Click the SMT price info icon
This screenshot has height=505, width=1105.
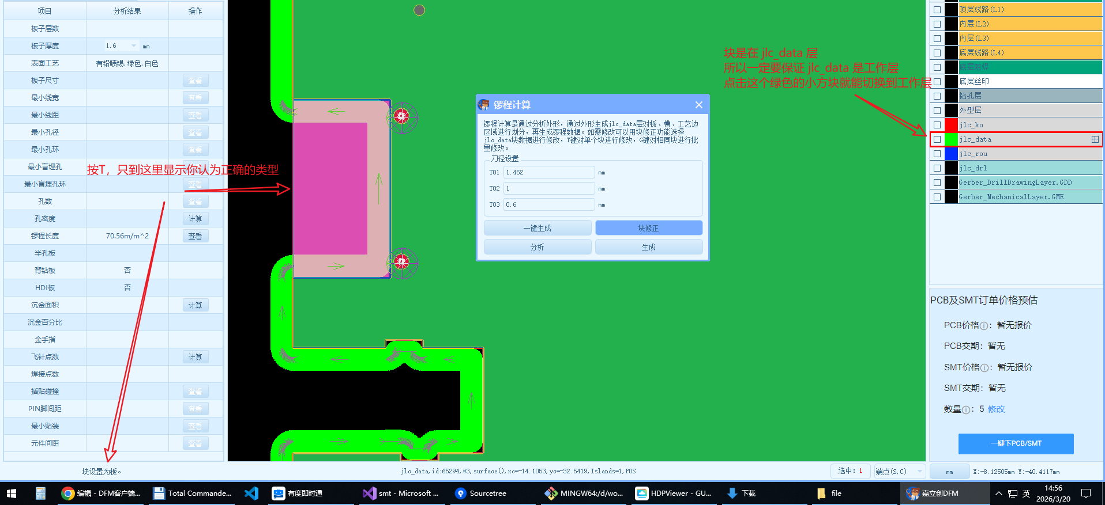[984, 368]
